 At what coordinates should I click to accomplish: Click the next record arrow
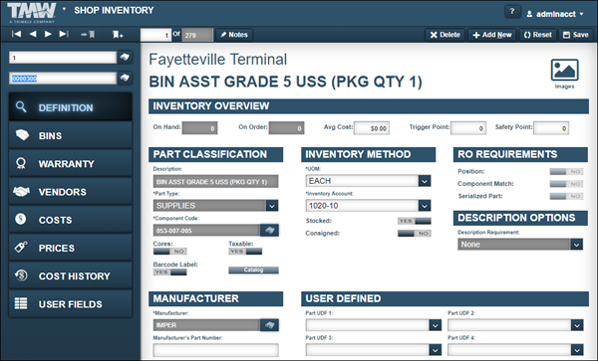(48, 34)
